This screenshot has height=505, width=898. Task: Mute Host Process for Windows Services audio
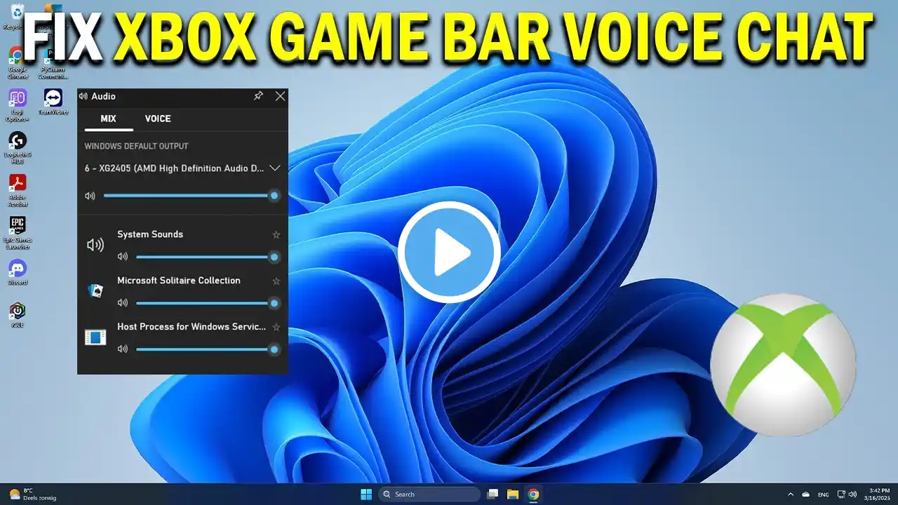click(123, 349)
